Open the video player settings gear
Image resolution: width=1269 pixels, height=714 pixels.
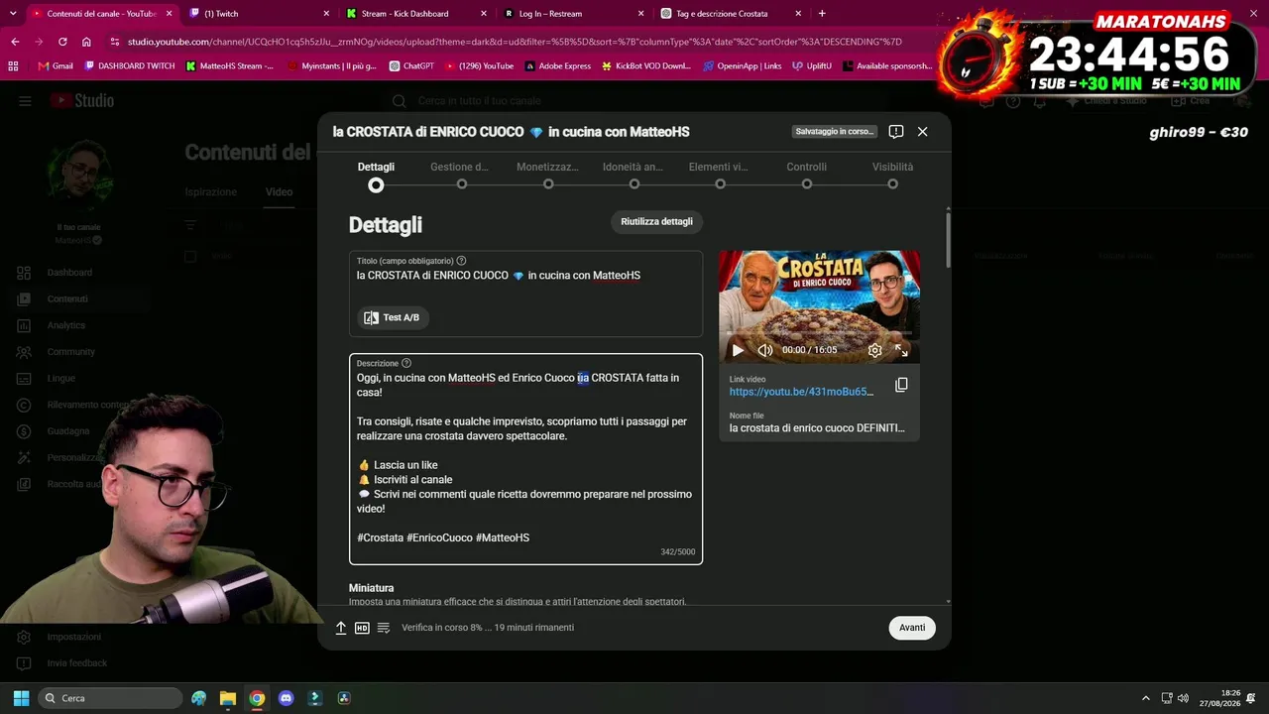point(874,350)
